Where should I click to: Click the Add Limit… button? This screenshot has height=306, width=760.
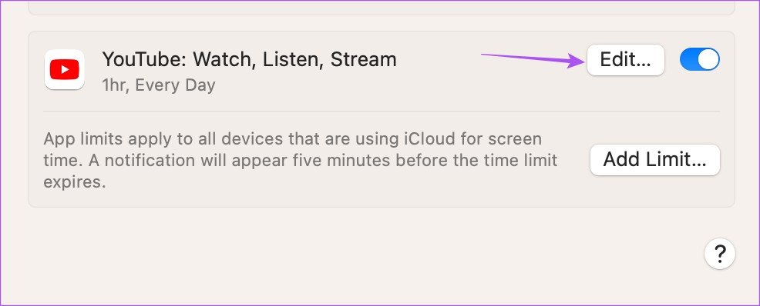coord(655,159)
